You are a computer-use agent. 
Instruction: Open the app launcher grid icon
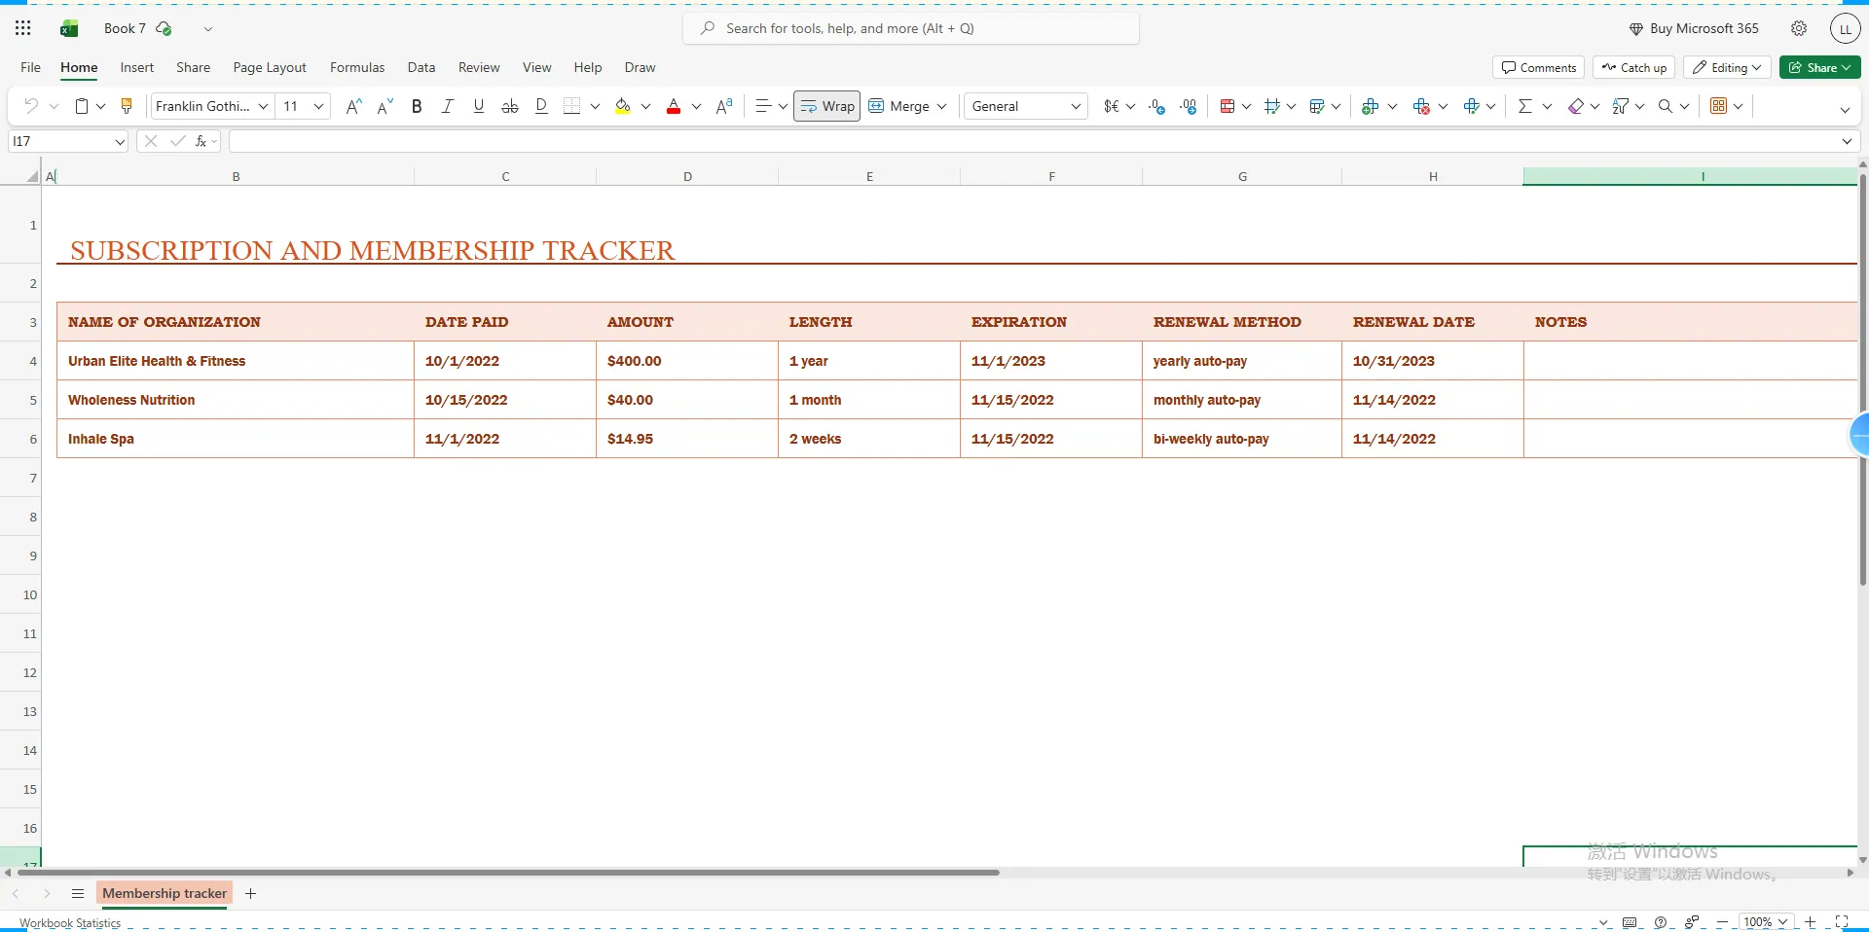click(23, 28)
